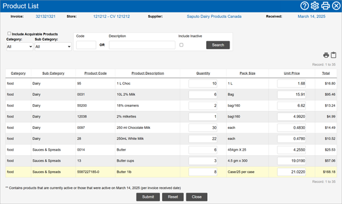Submit the product list
Viewport: 342px width, 204px height.
(148, 197)
